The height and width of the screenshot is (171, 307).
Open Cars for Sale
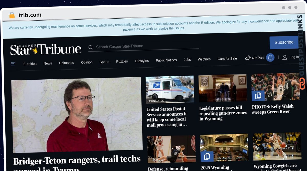click(227, 59)
